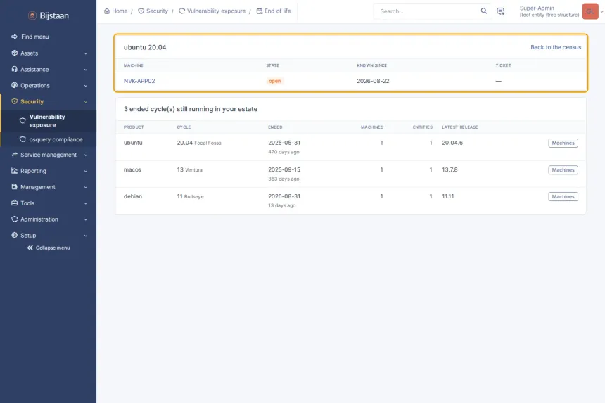Click End of life breadcrumb calendar icon
This screenshot has height=403, width=605.
click(x=260, y=11)
